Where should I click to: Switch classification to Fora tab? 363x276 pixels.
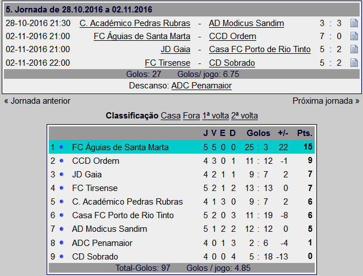click(x=191, y=116)
